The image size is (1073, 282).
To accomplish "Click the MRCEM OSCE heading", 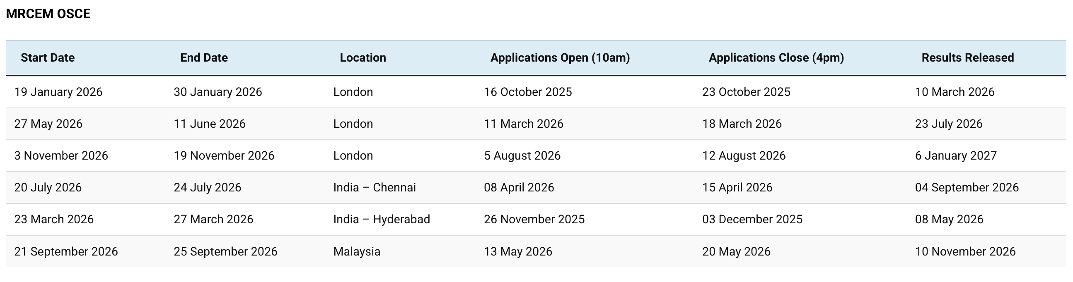I will pos(48,14).
